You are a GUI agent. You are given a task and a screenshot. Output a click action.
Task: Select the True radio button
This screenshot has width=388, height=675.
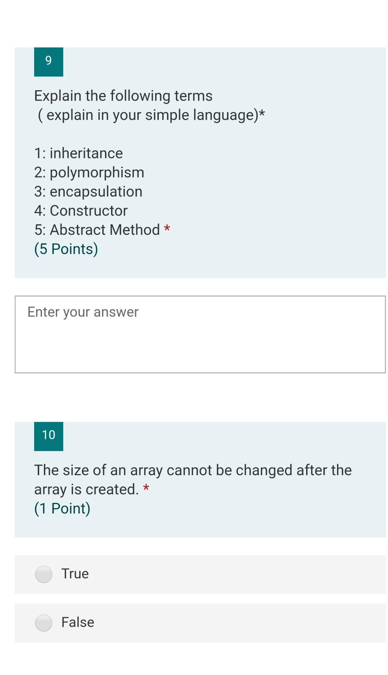click(x=43, y=574)
